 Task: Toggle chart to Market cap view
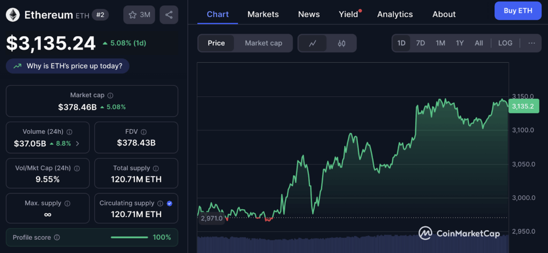click(263, 43)
